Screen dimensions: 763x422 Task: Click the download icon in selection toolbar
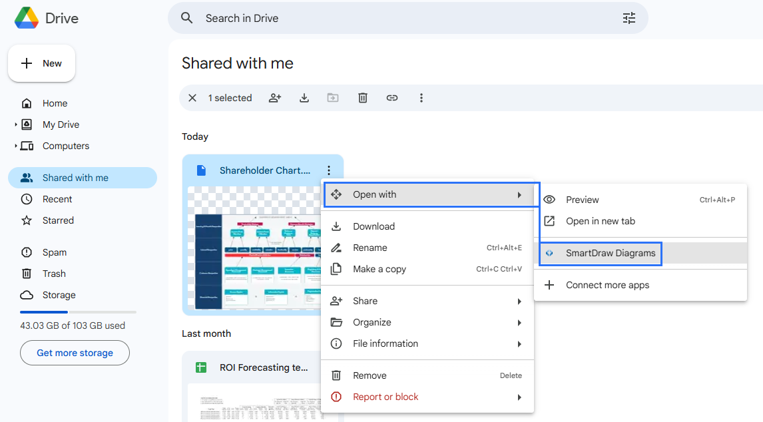click(304, 98)
